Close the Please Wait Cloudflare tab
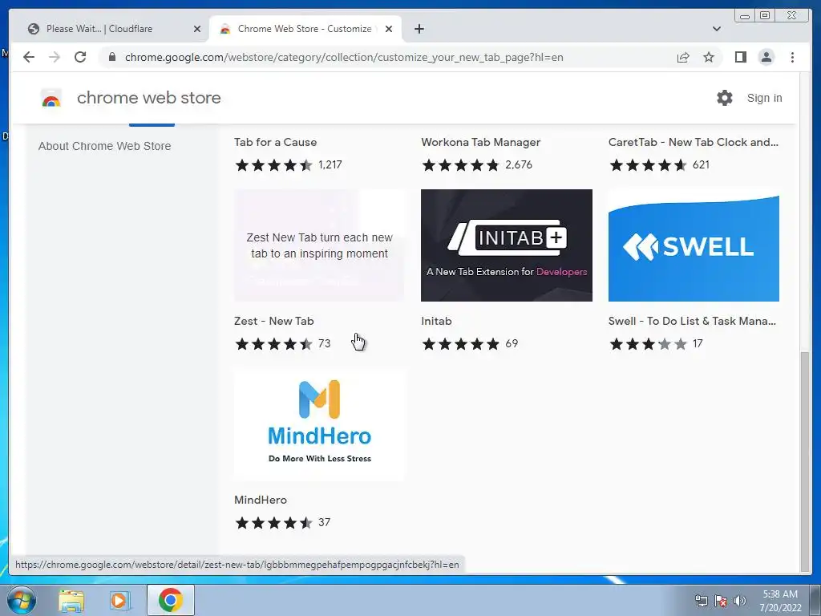821x616 pixels. (x=197, y=29)
